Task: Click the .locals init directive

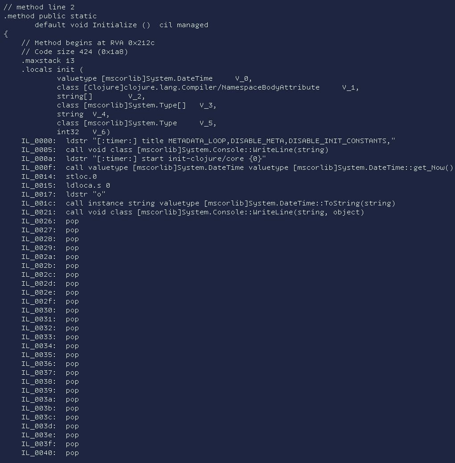Action: click(x=52, y=70)
